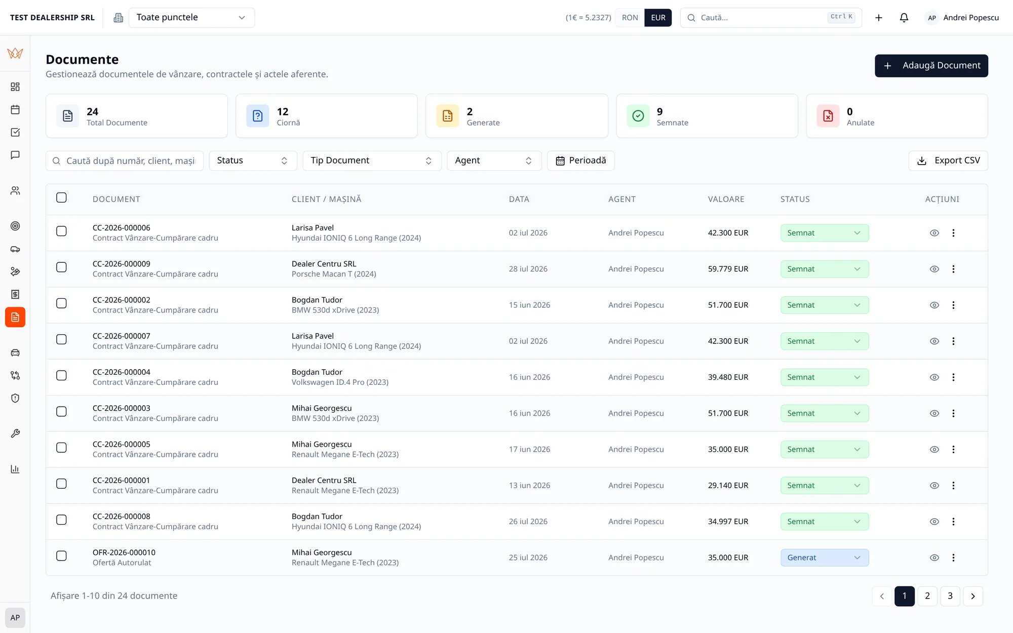Click Export CSV button

948,161
